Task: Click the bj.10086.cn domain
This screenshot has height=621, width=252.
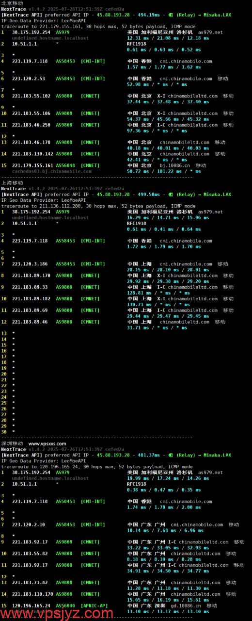Action: tap(175, 165)
